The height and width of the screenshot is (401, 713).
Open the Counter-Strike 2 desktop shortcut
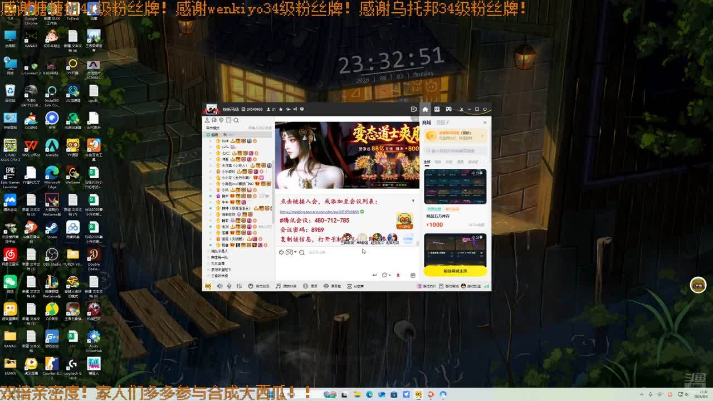[52, 368]
